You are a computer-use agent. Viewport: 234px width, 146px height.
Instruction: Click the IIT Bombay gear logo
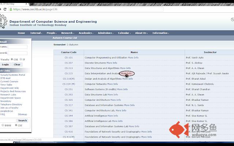3,22
